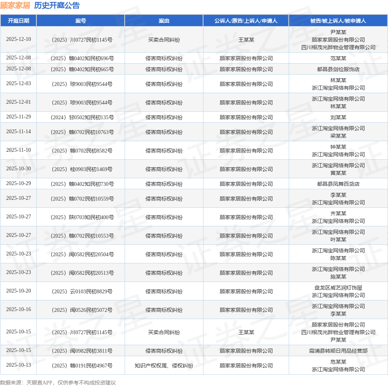Click the 历史开庭公告 heading
The width and height of the screenshot is (388, 386).
(x=57, y=5)
